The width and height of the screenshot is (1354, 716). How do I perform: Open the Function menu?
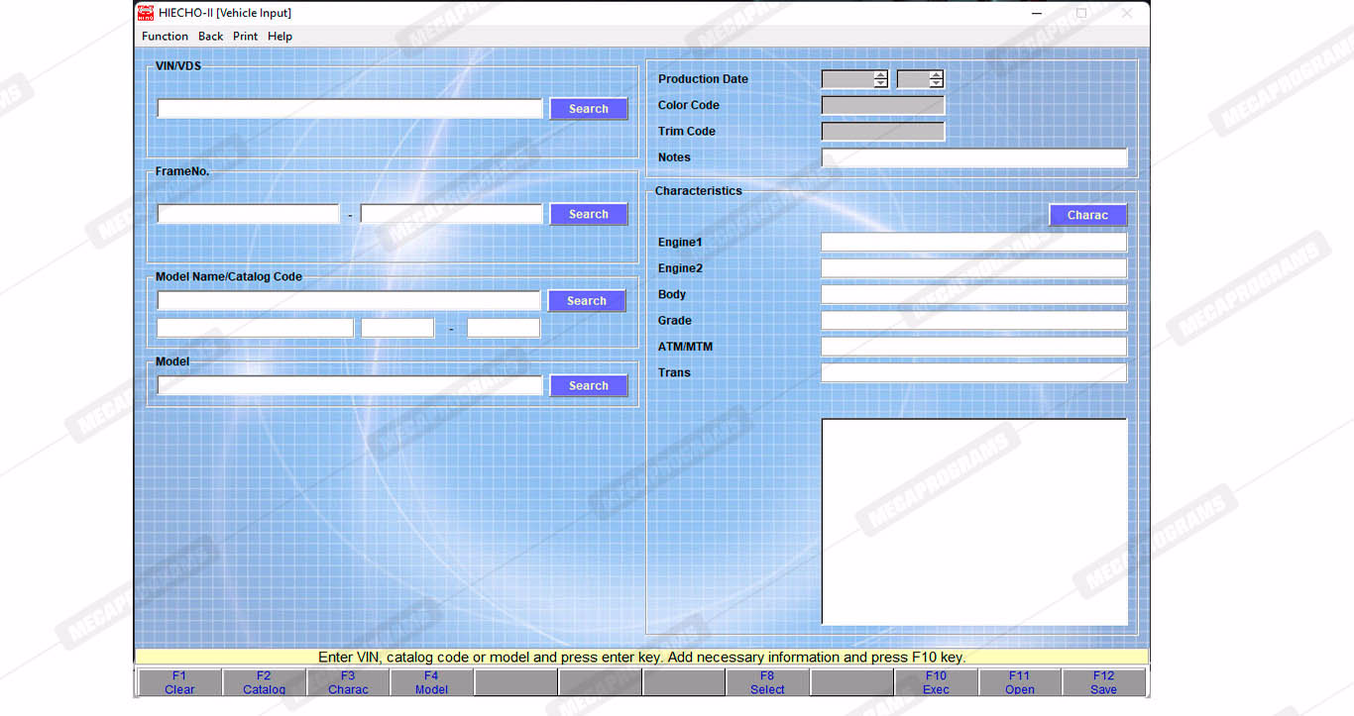click(165, 37)
